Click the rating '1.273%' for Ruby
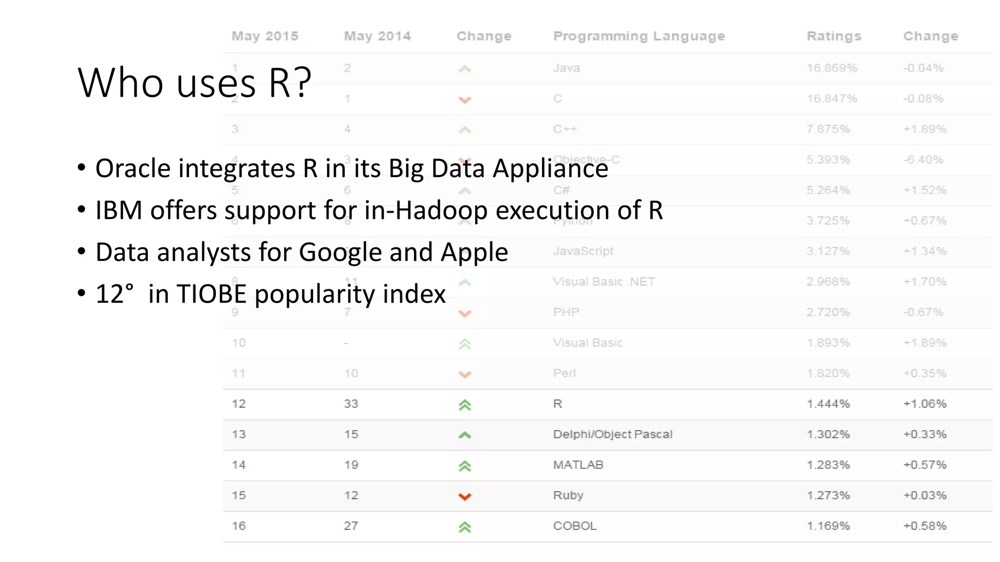Viewport: 1000px width, 562px height. tap(828, 496)
